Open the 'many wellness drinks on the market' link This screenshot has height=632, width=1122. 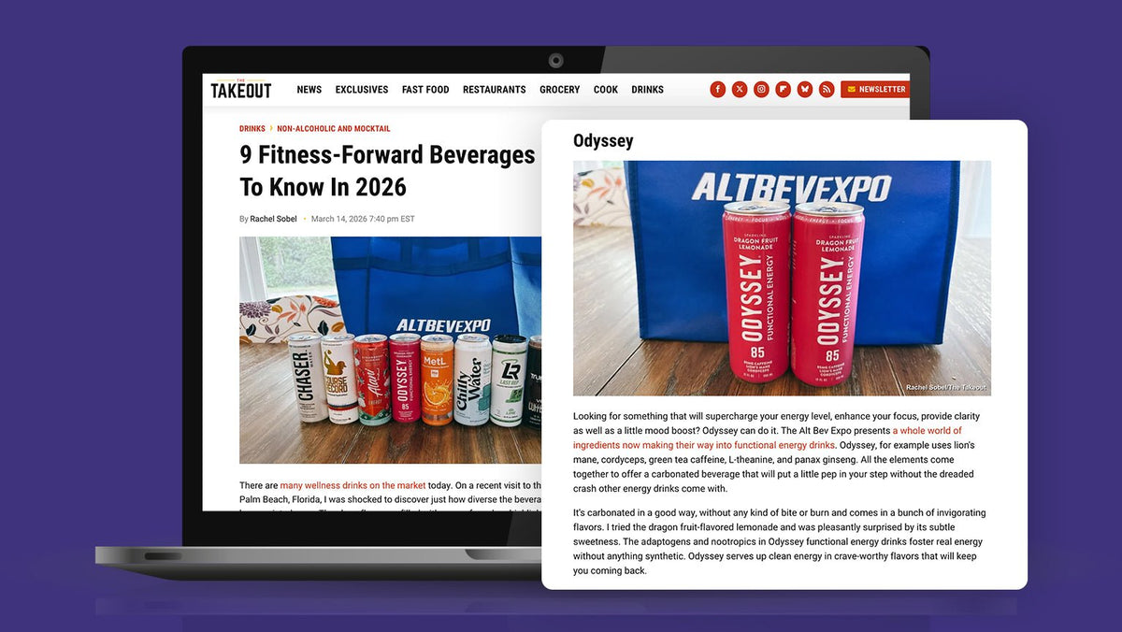(352, 485)
